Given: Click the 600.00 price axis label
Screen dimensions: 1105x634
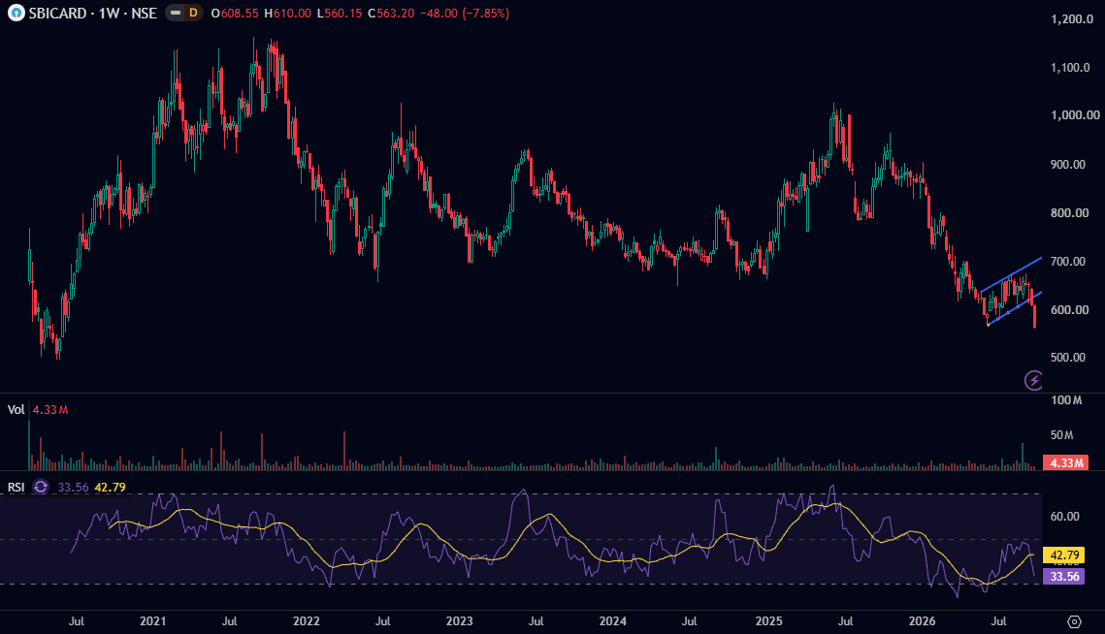Looking at the screenshot, I should tap(1070, 310).
